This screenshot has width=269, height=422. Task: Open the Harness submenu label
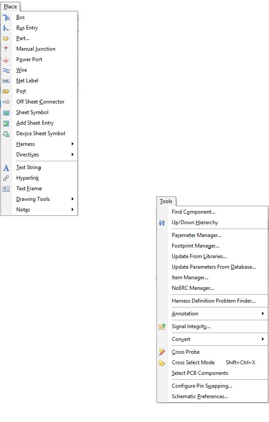pos(26,144)
